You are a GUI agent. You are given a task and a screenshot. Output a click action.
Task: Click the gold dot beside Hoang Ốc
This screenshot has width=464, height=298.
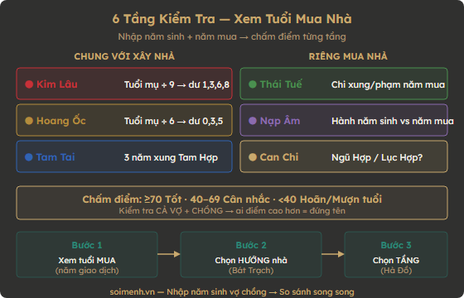point(29,121)
